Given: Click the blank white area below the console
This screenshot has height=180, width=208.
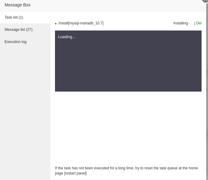Looking at the screenshot, I should click(128, 128).
